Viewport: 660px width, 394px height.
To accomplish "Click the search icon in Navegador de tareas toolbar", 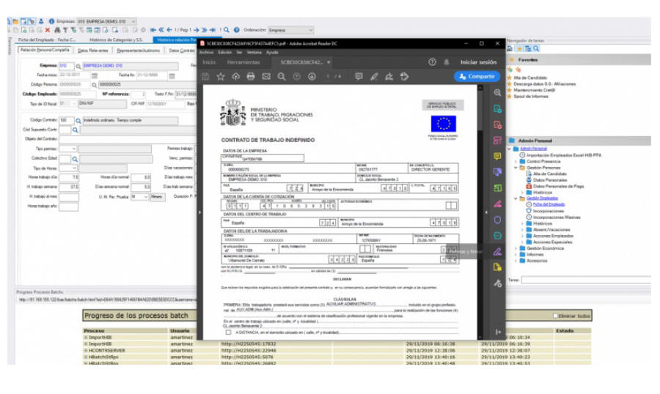I will [536, 49].
